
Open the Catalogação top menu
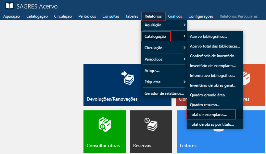(37, 16)
